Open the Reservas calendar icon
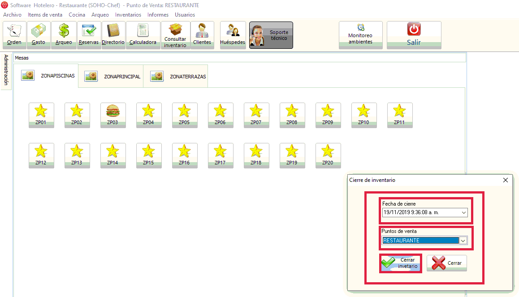 (89, 34)
